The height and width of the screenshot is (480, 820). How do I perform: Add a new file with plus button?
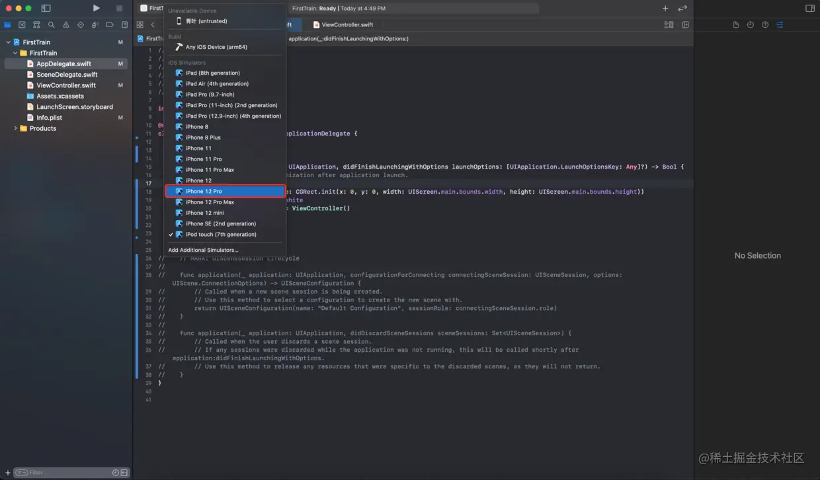[x=8, y=472]
